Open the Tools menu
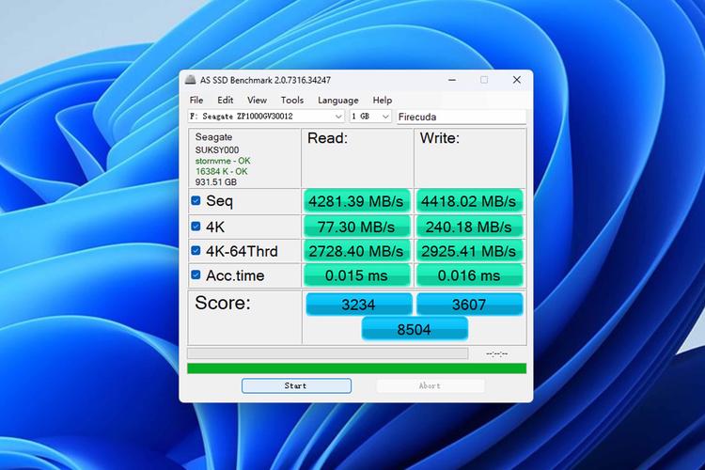The image size is (705, 470). click(292, 101)
